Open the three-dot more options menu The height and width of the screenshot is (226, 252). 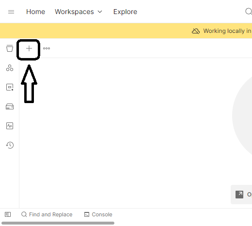[x=47, y=48]
